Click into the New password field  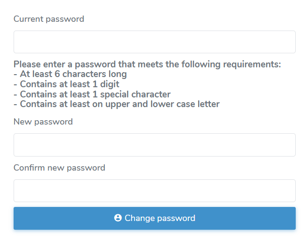[154, 145]
